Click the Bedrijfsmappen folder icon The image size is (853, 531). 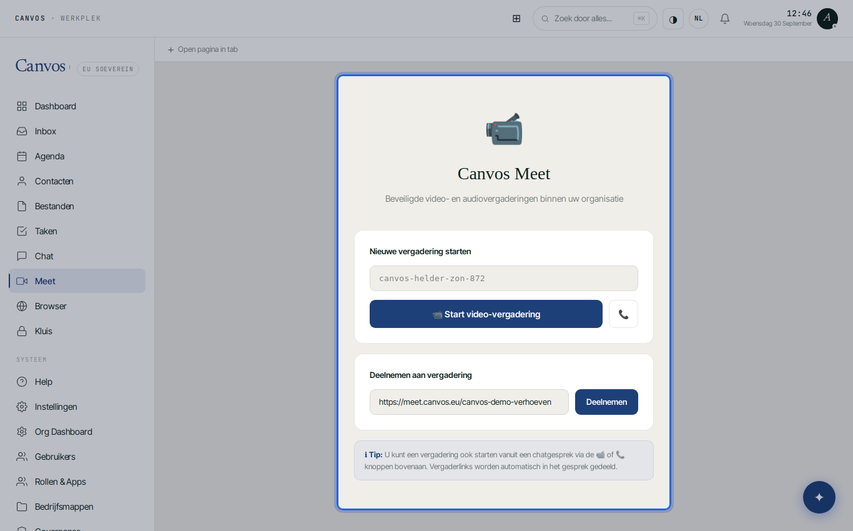pyautogui.click(x=22, y=507)
